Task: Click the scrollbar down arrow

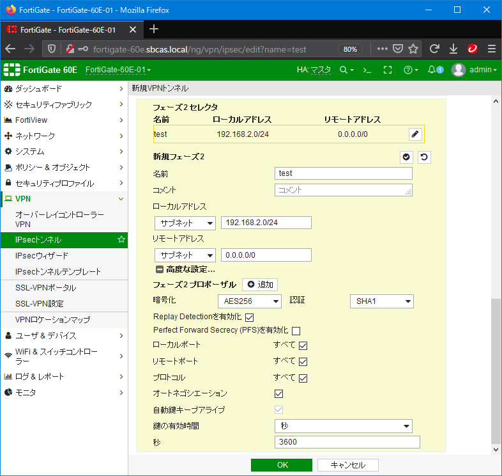Action: pyautogui.click(x=496, y=449)
